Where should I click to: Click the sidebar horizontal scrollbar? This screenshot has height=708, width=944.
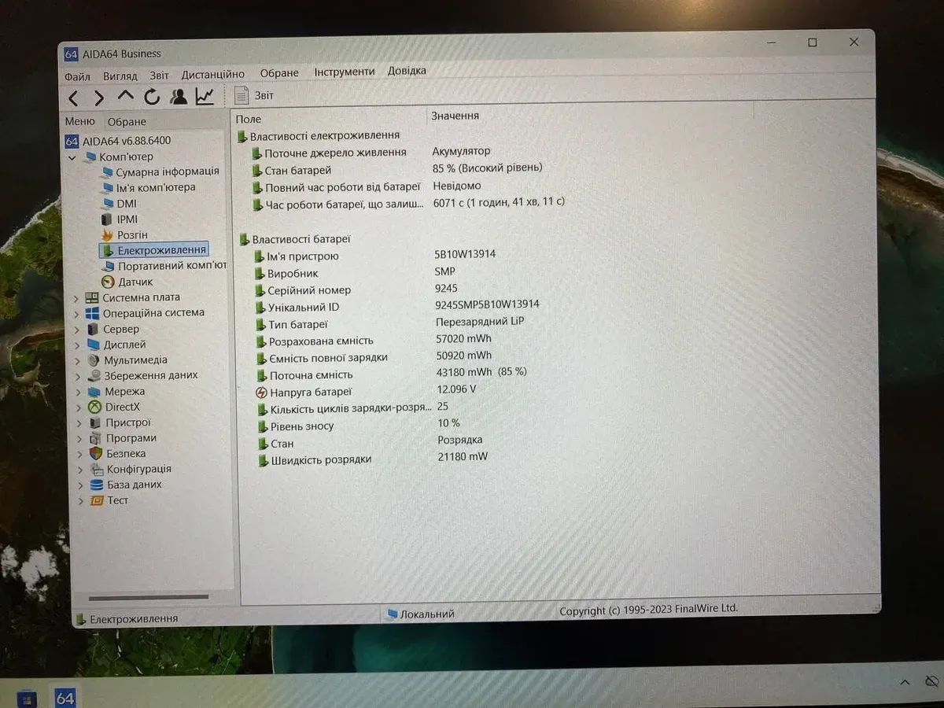tap(148, 599)
